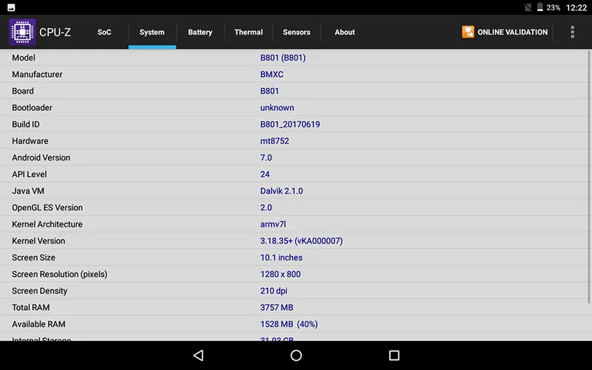Image resolution: width=592 pixels, height=370 pixels.
Task: Select the Board row label
Action: 23,91
